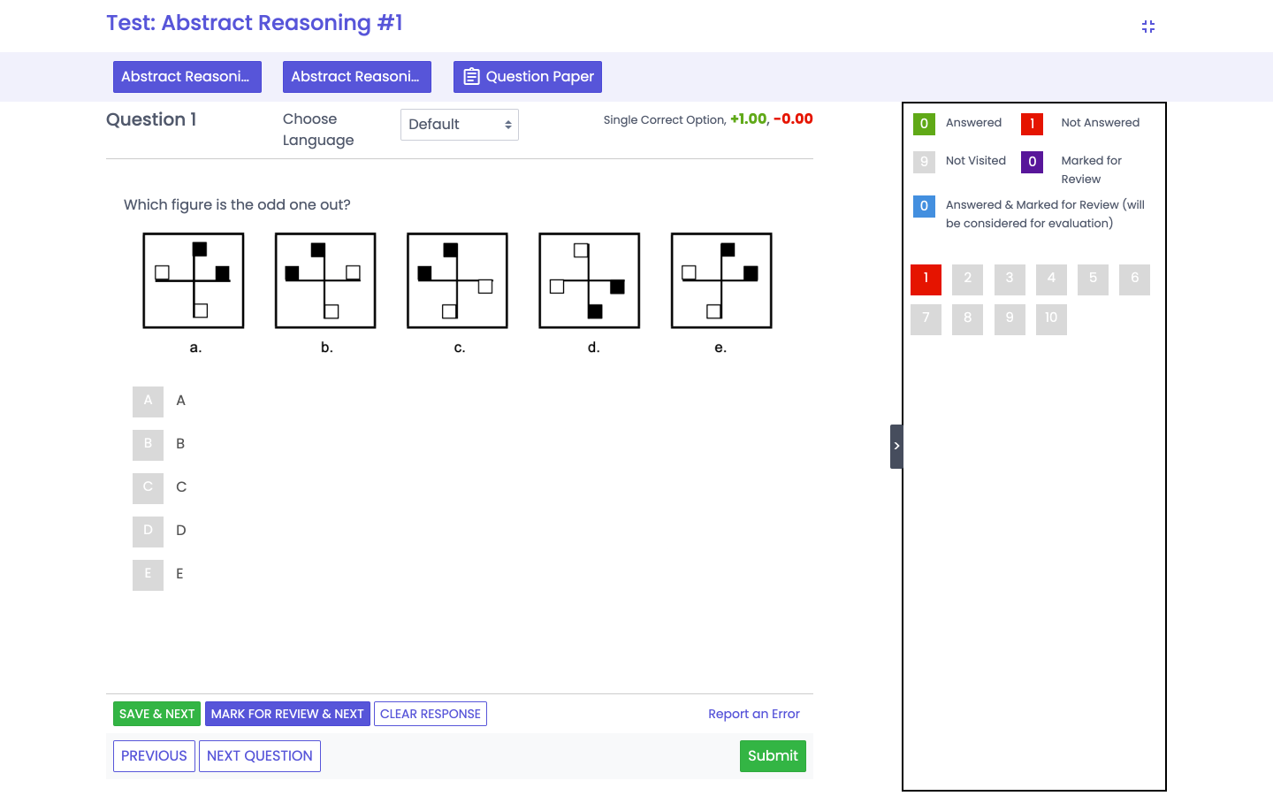
Task: Clear the current response
Action: tap(430, 714)
